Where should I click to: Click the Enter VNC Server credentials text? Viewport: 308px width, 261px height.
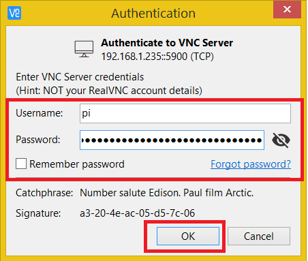point(80,77)
